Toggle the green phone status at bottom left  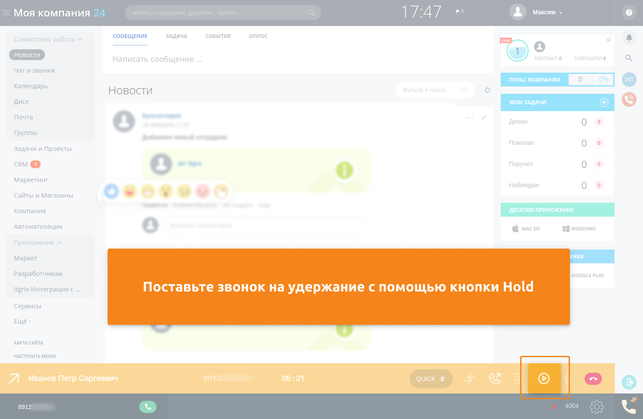pyautogui.click(x=147, y=407)
